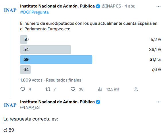
Task: Click the verified badge on the reply tweet
Action: coord(98,102)
